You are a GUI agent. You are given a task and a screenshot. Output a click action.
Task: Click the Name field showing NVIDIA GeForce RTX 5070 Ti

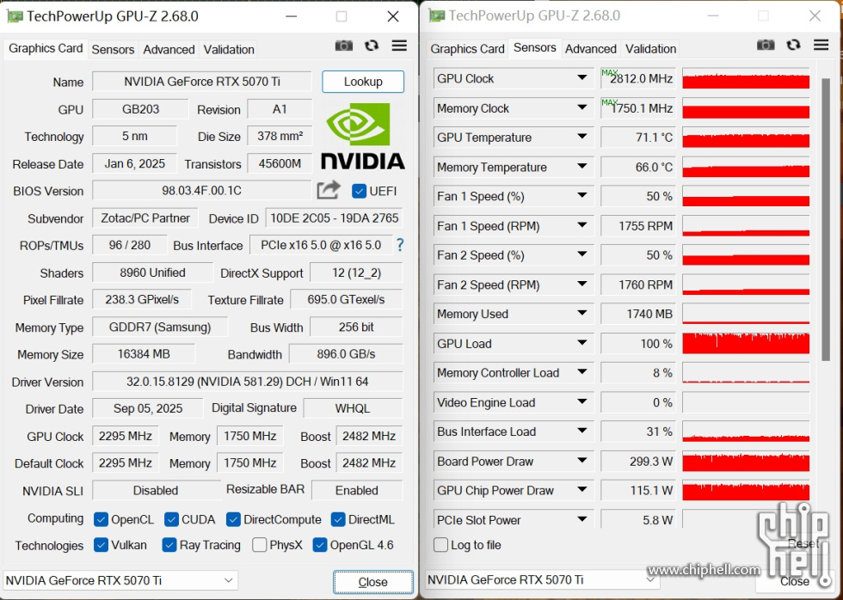tap(201, 82)
